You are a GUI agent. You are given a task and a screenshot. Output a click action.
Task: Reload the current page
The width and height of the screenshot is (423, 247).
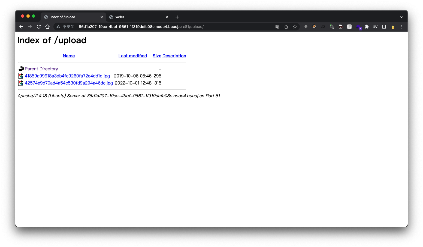point(39,27)
